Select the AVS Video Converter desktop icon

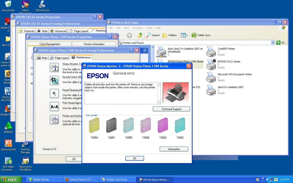pyautogui.click(x=8, y=164)
